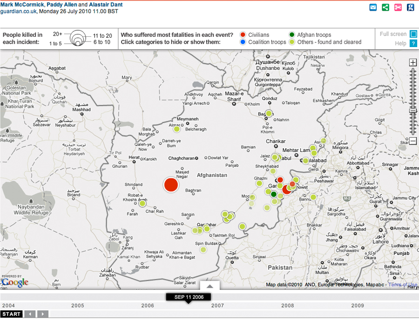Open guardian.co.uk link
This screenshot has height=322, width=419.
pos(18,11)
